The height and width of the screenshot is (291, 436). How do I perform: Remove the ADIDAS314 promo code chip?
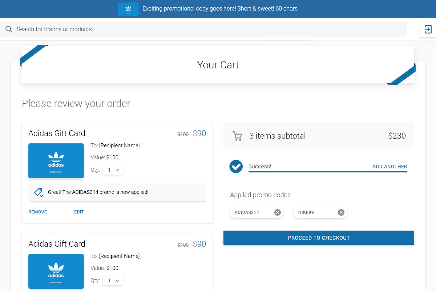pyautogui.click(x=278, y=212)
